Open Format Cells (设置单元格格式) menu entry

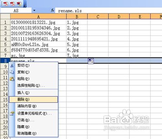point(33,114)
